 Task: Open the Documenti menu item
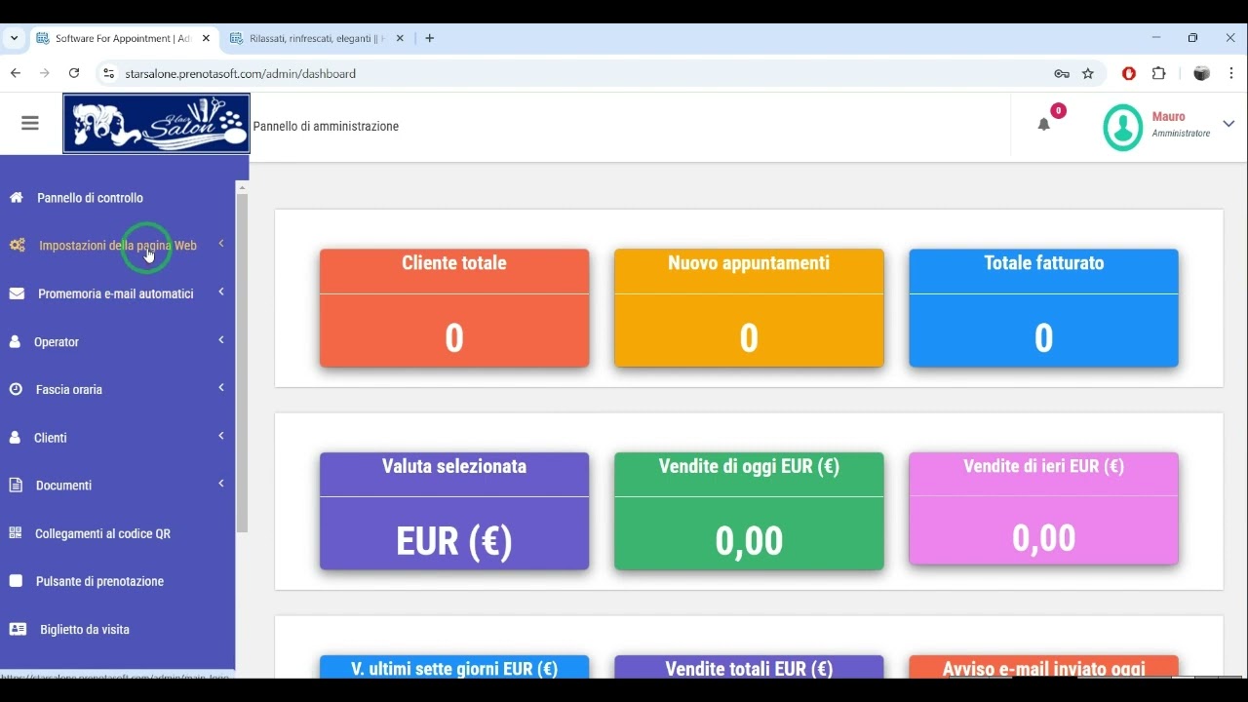[x=63, y=486]
